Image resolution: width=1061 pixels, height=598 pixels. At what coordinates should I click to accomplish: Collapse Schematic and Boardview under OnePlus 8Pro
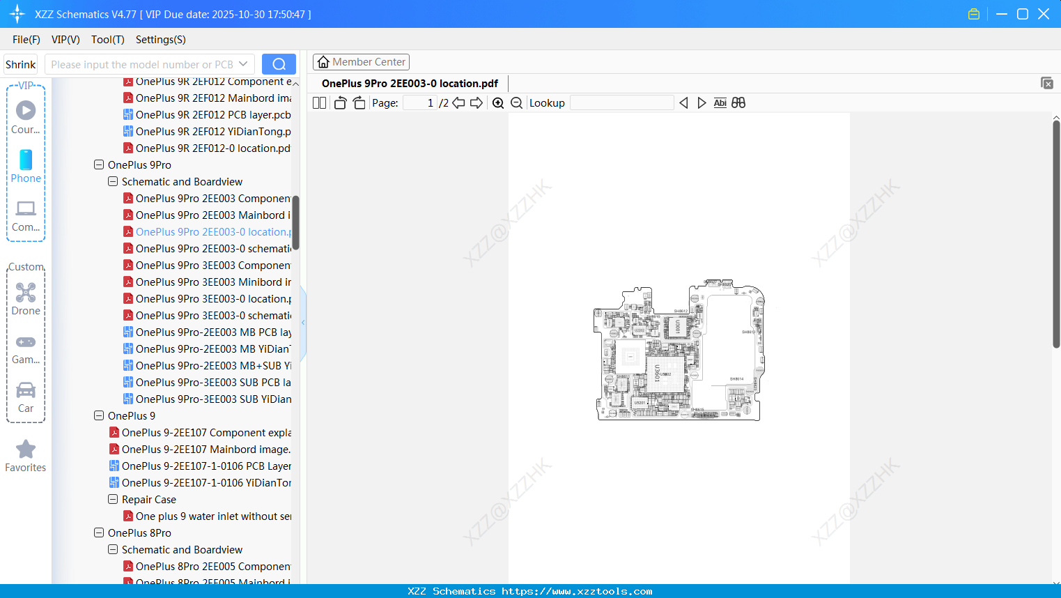(113, 550)
